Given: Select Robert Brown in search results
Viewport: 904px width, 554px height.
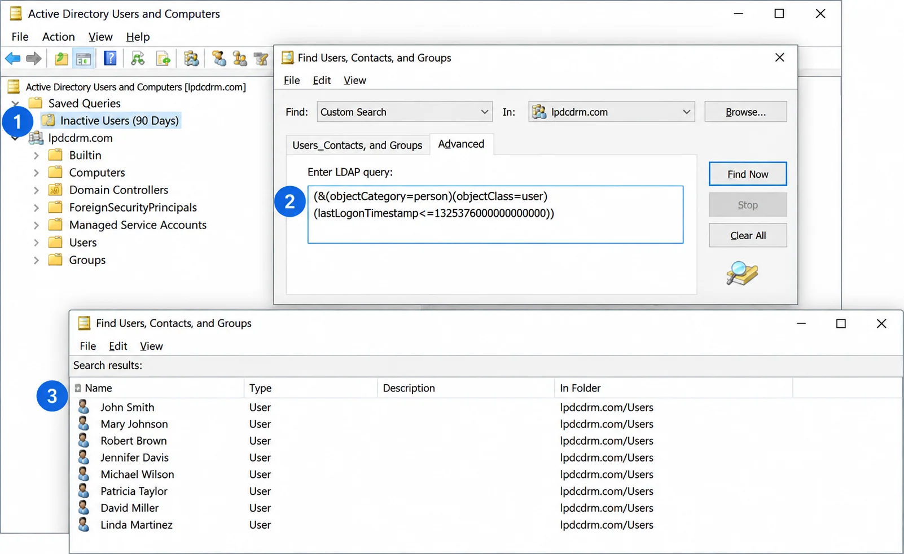Looking at the screenshot, I should (133, 441).
